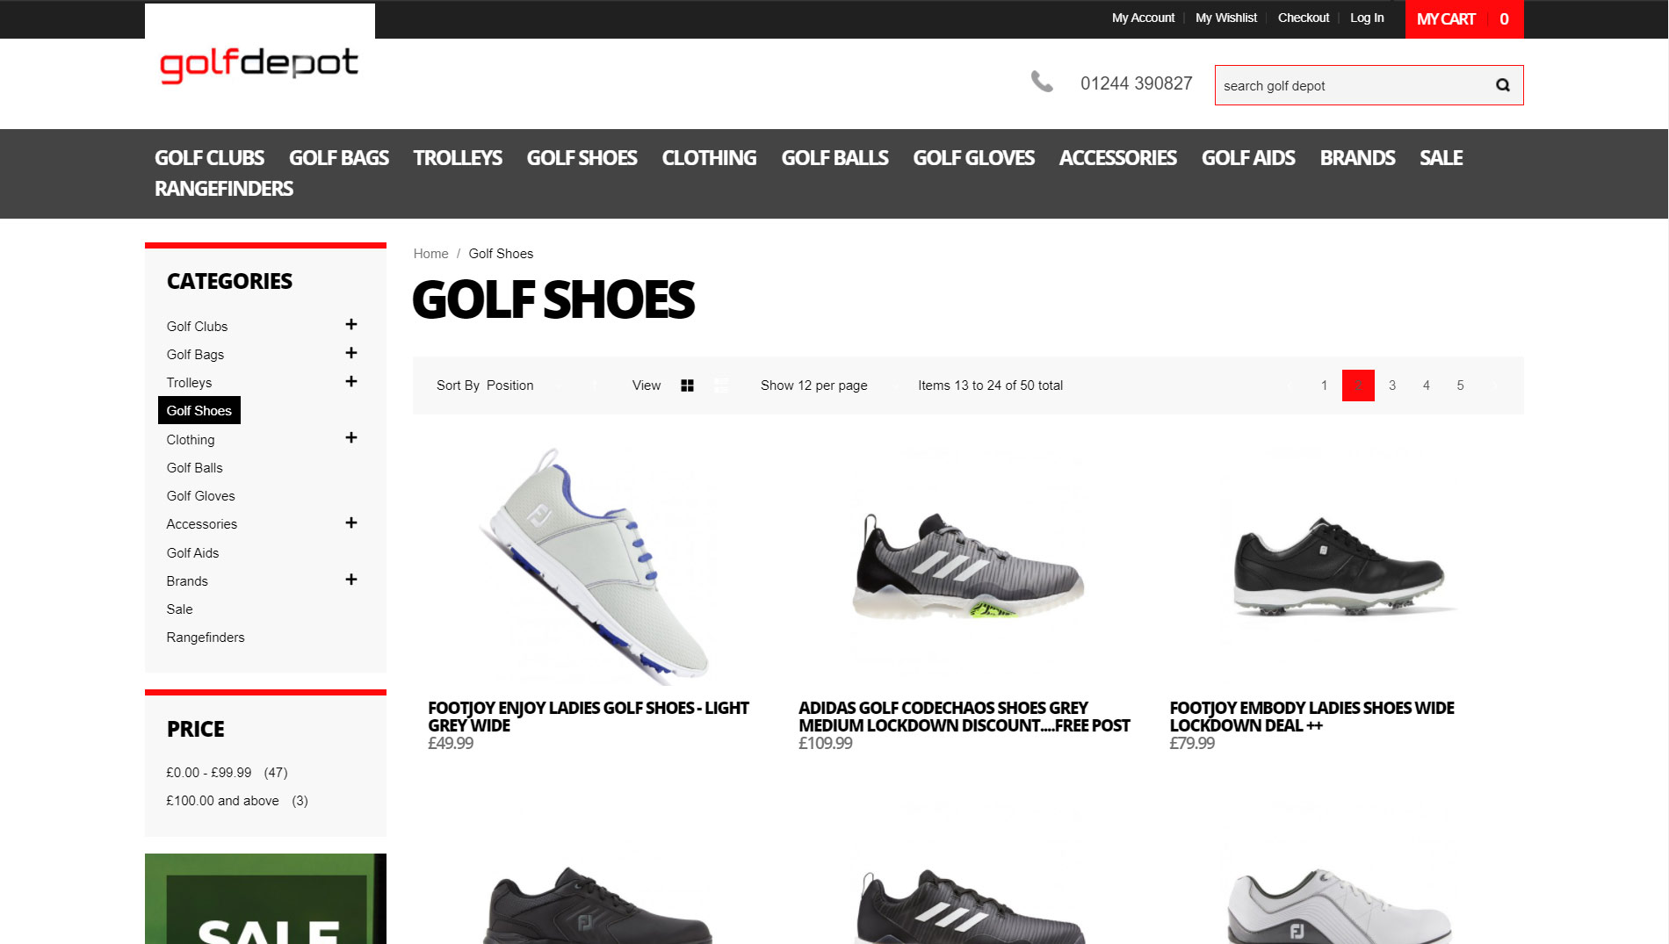Open MY CART button

(x=1464, y=19)
